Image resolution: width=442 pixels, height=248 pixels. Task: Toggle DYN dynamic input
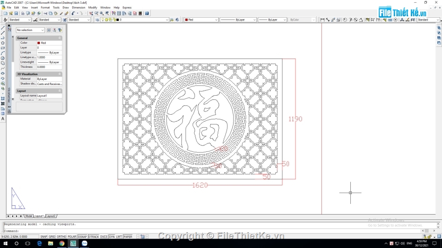[112, 237]
